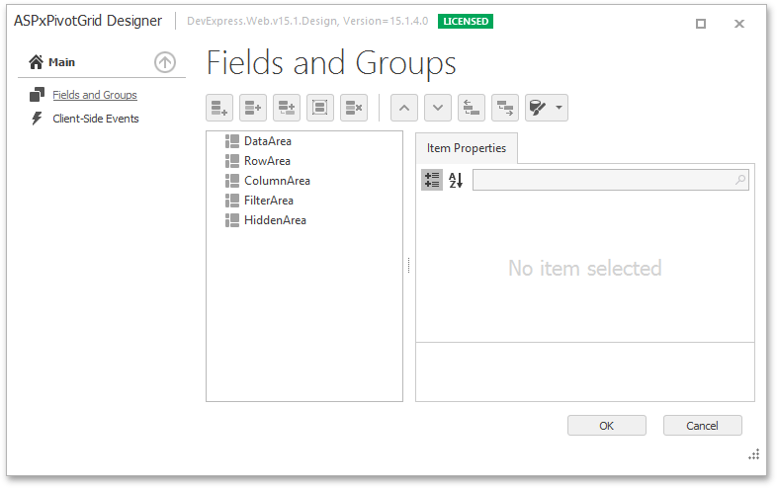777x488 pixels.
Task: Click the OK button
Action: pyautogui.click(x=607, y=426)
